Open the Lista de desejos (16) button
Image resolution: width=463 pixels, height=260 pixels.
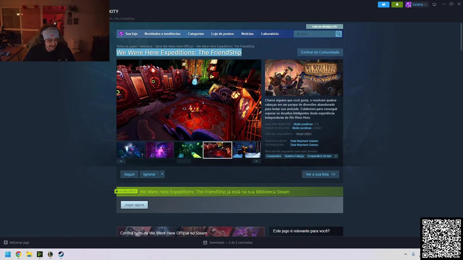point(324,26)
